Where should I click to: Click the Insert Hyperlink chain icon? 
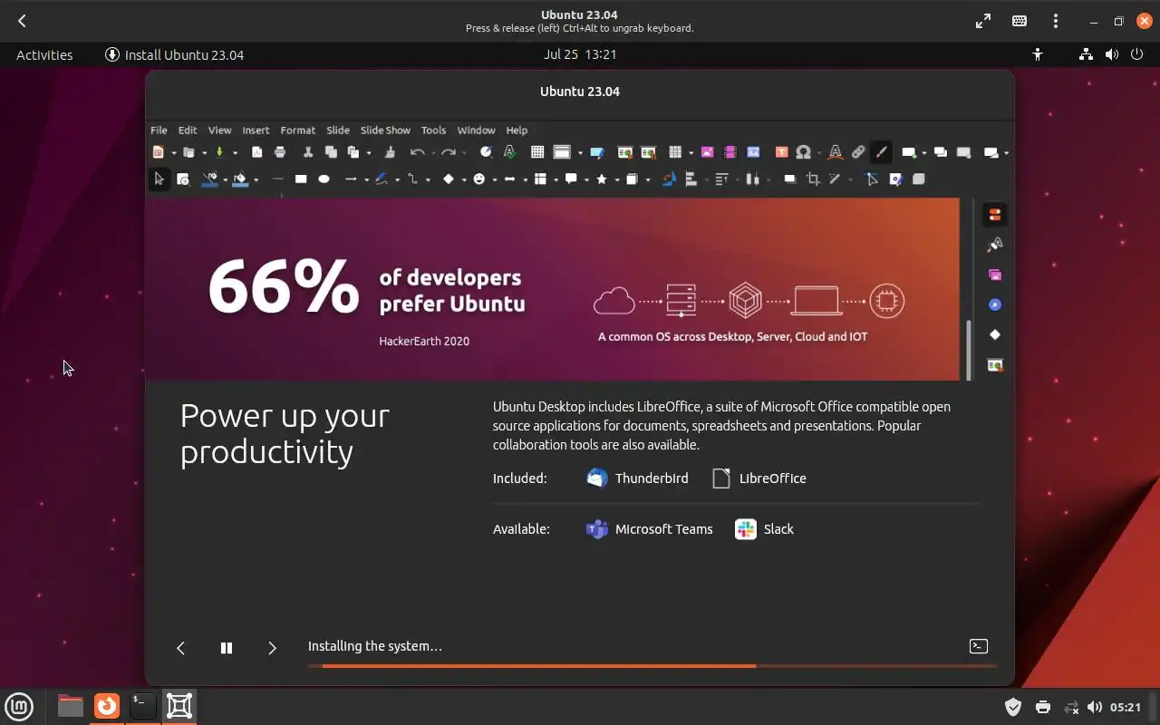pos(858,152)
